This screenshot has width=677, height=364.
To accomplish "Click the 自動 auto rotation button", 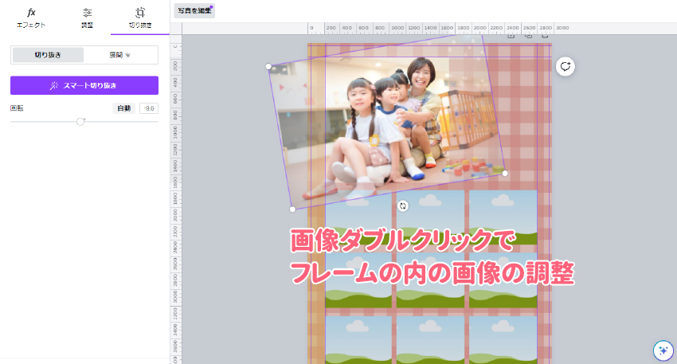I will click(124, 108).
